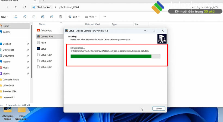The width and height of the screenshot is (223, 122).
Task: Open Downloads in the navigation pane
Action: pos(8,50)
